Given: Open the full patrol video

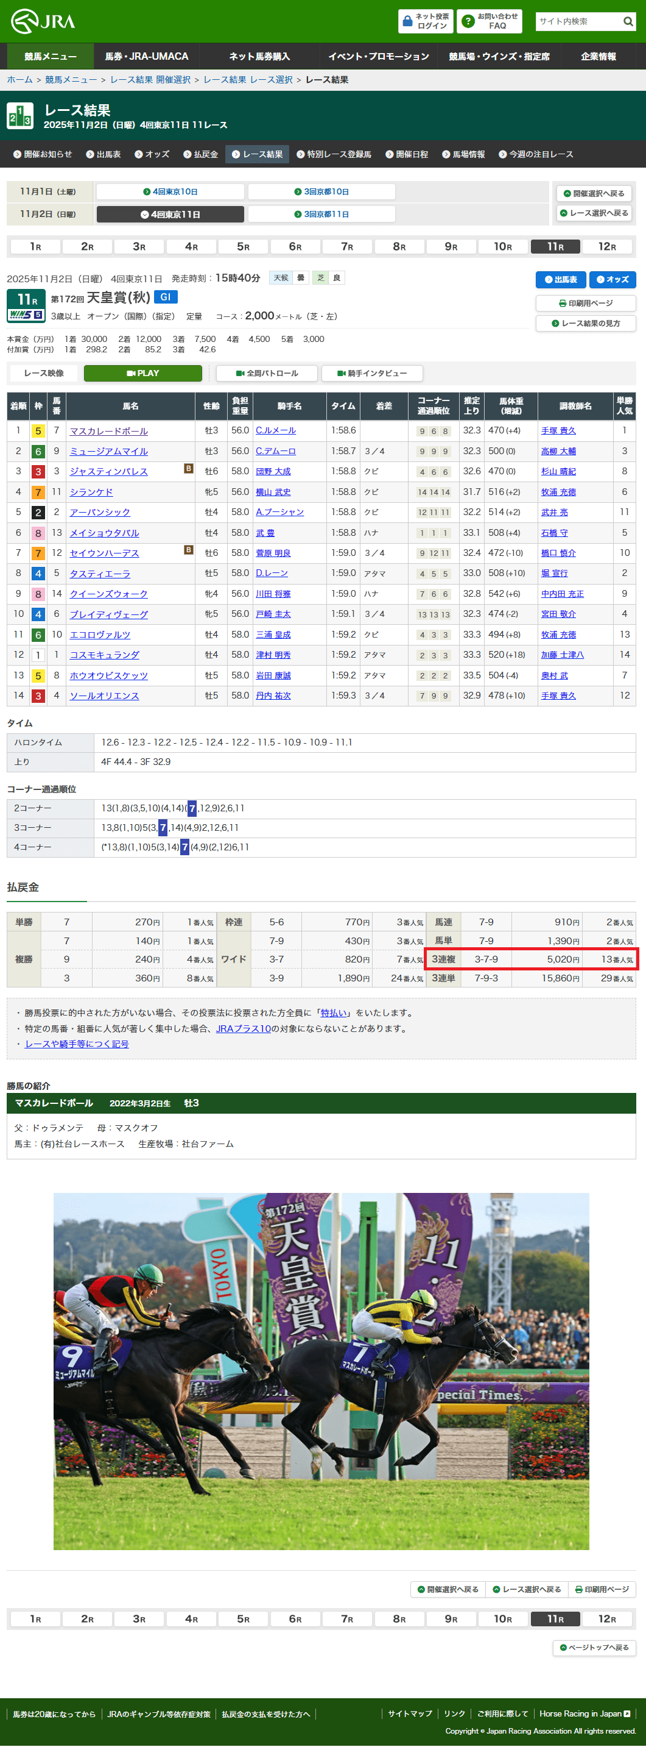Looking at the screenshot, I should pos(267,373).
